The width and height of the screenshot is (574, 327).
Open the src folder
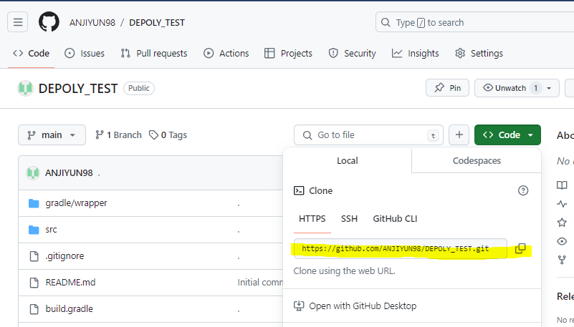(52, 230)
